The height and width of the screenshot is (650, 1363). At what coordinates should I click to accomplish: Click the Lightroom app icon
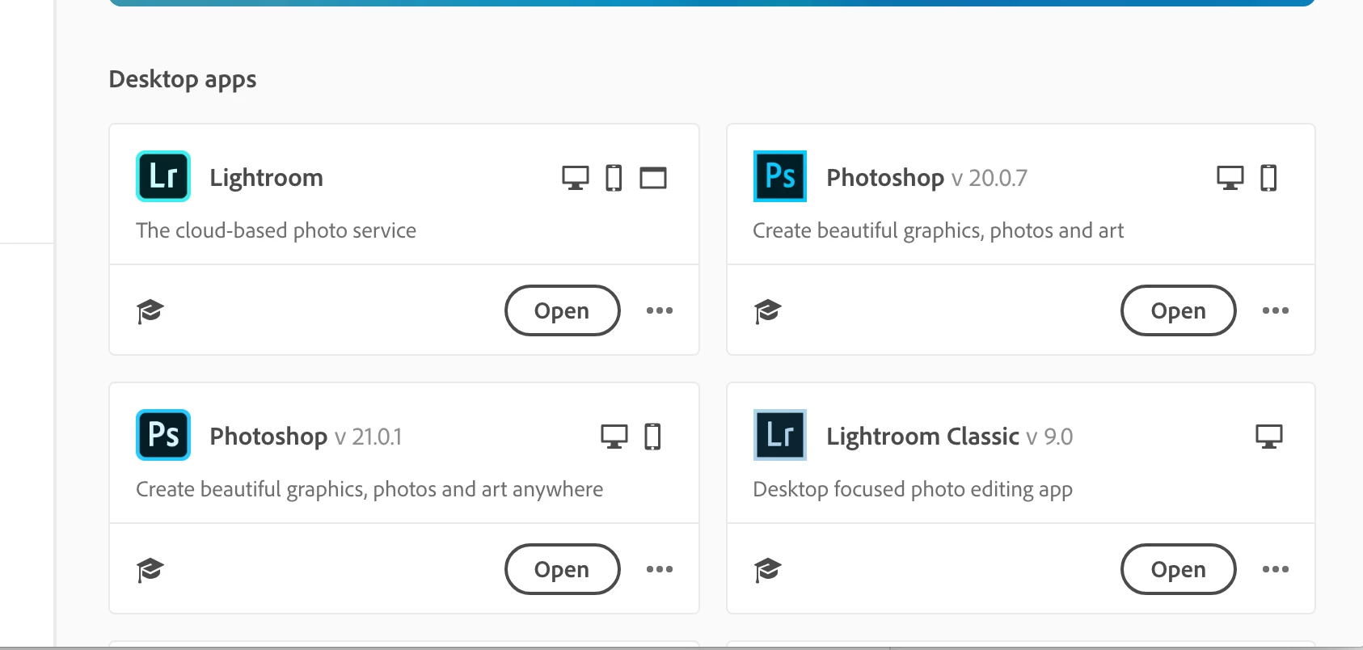163,176
